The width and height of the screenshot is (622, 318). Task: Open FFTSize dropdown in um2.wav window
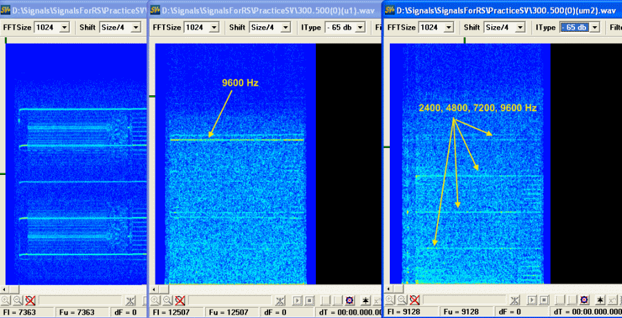450,27
